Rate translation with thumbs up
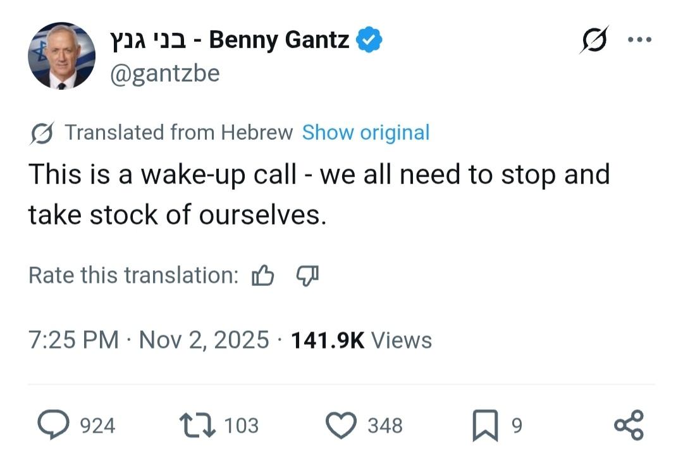 point(262,275)
